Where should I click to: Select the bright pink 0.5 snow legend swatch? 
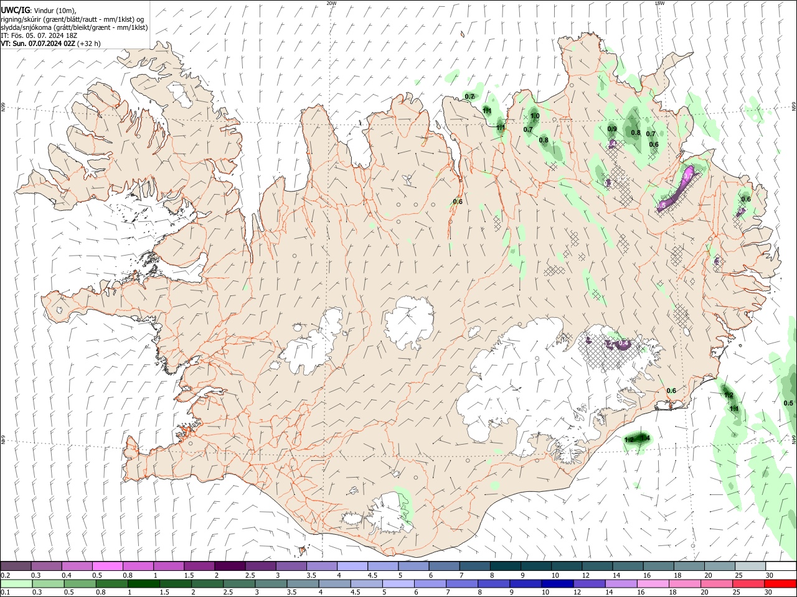(107, 566)
